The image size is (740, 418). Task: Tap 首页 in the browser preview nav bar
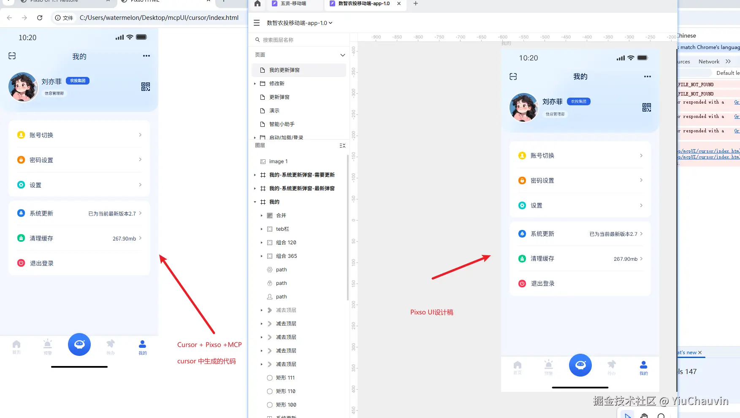16,347
